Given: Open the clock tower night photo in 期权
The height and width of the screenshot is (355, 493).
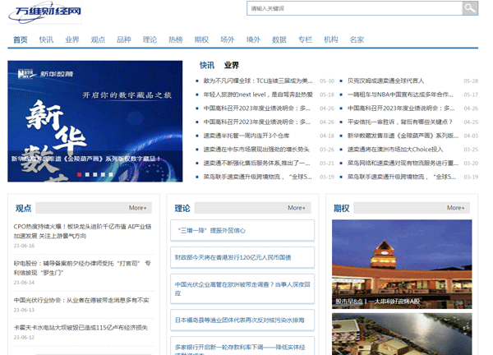Looking at the screenshot, I should point(402,264).
